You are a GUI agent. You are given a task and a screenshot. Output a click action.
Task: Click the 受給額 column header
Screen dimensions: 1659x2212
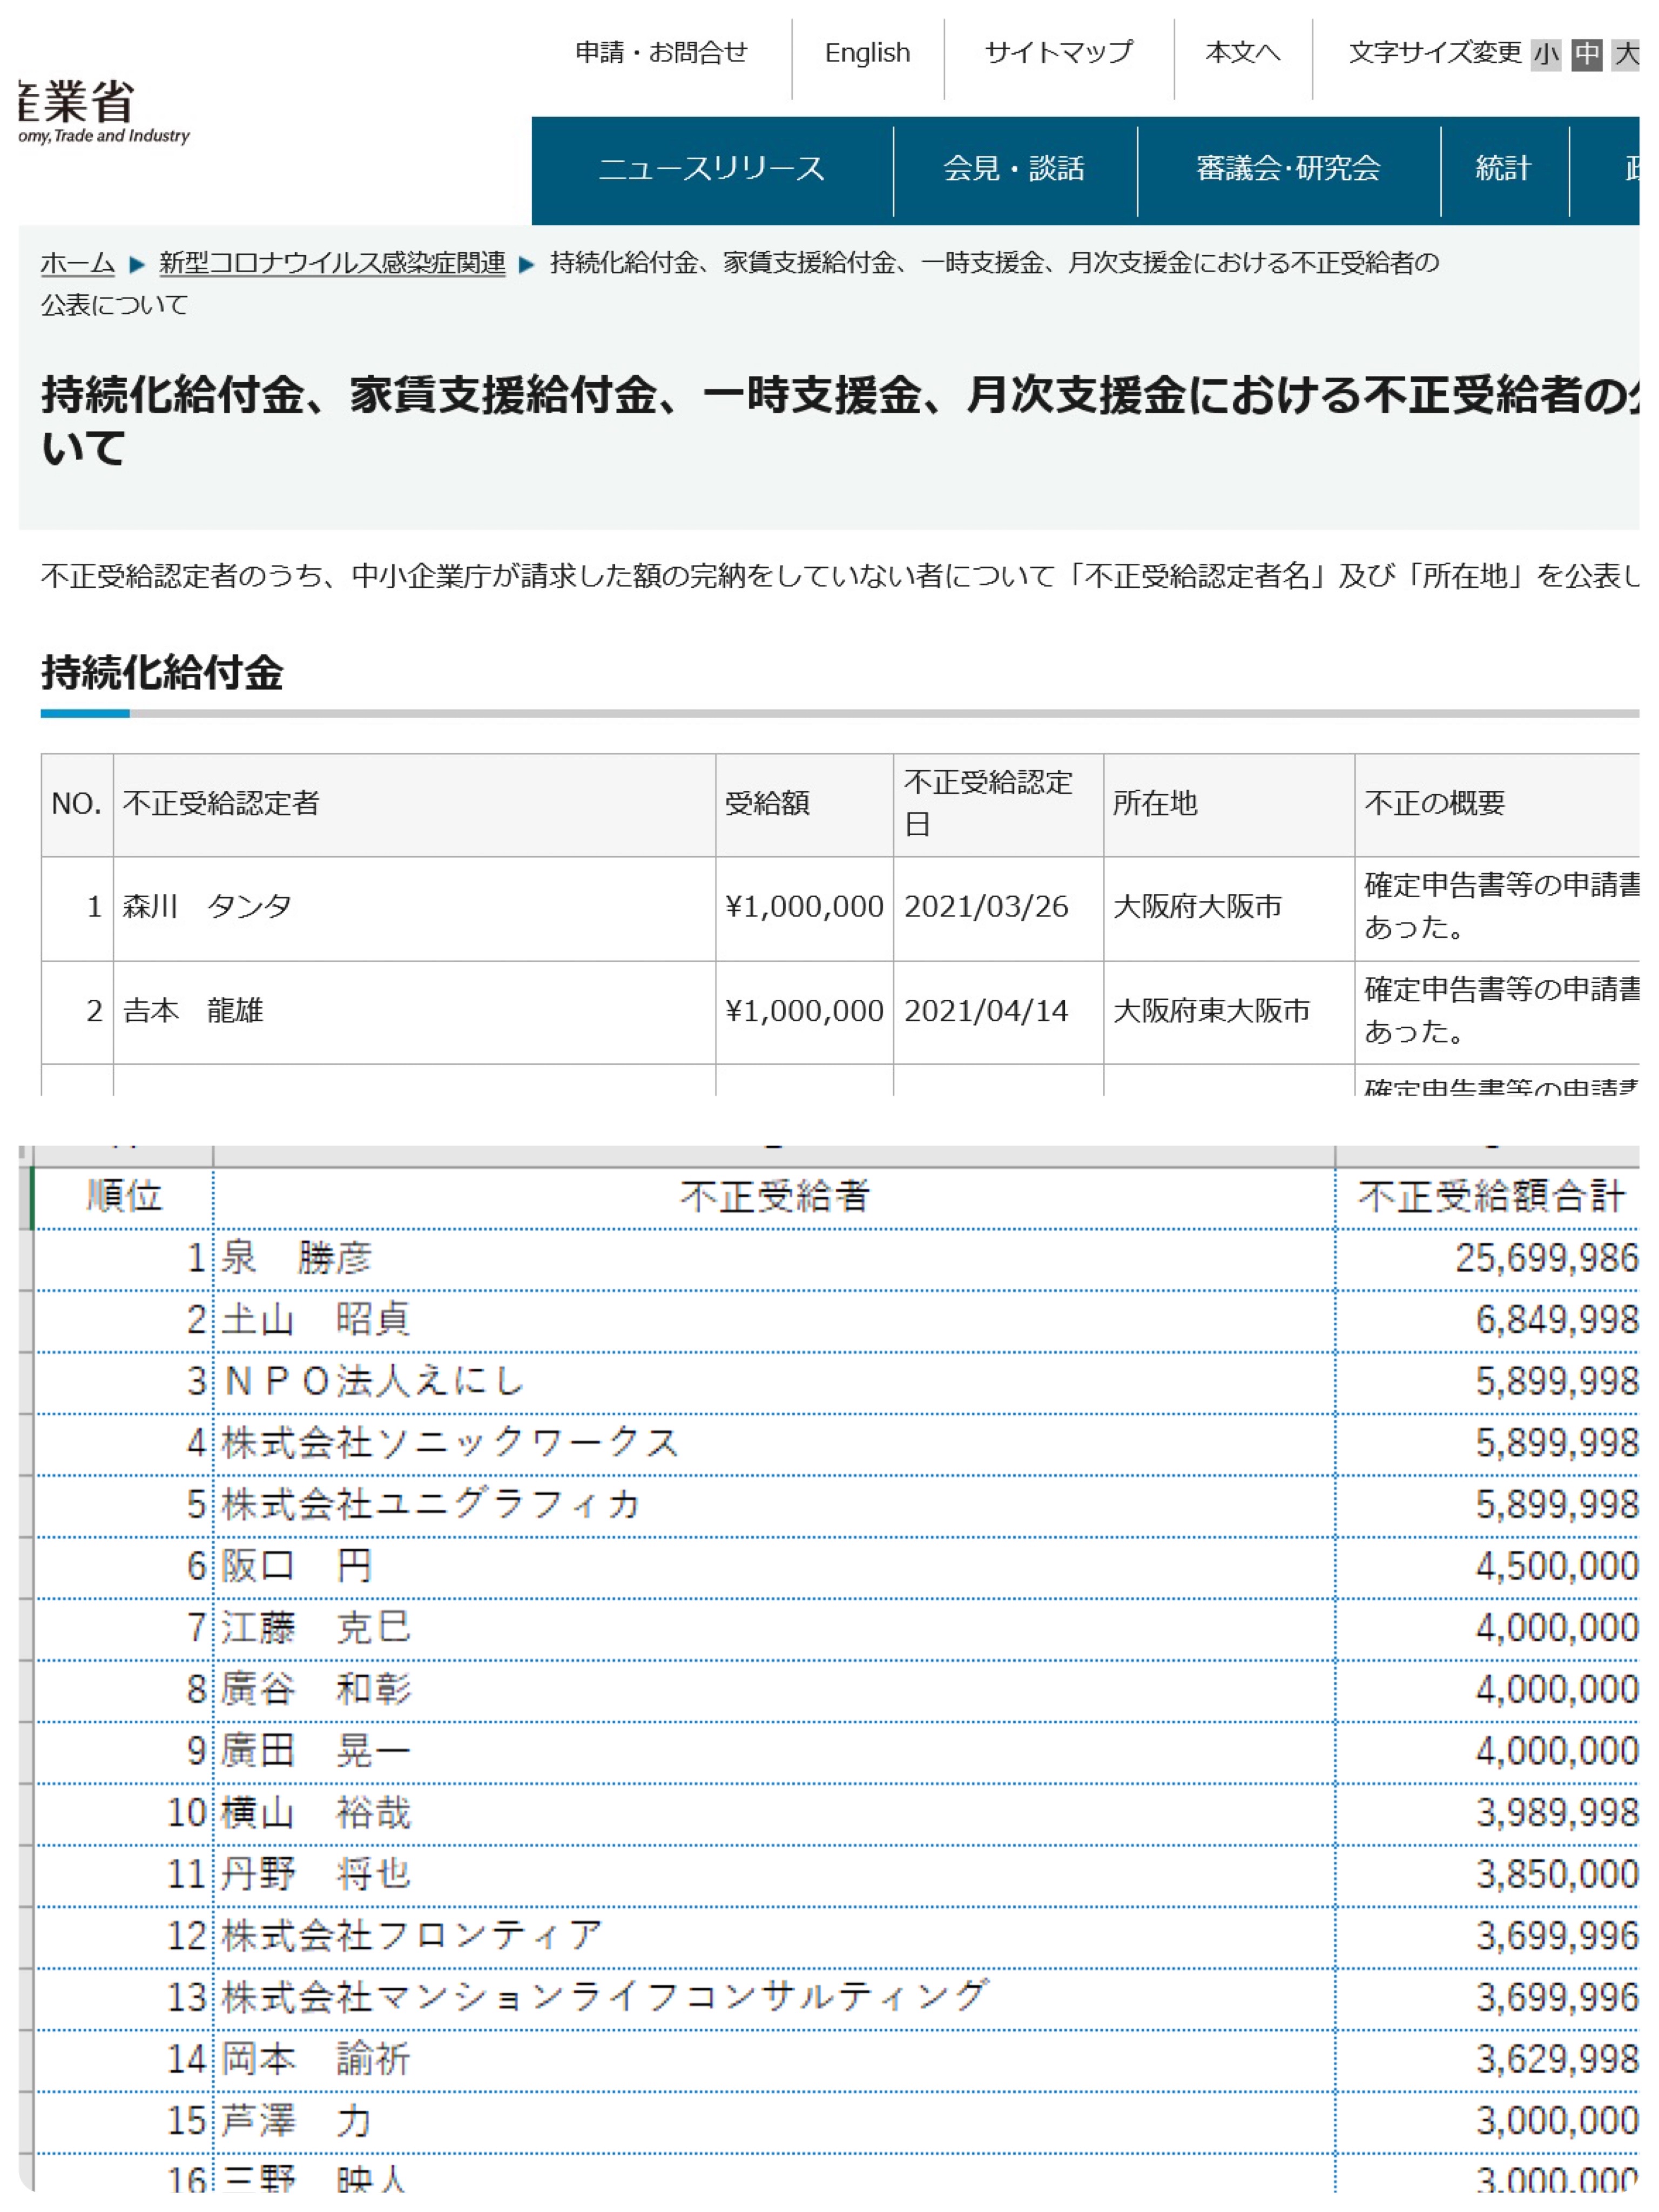point(804,804)
